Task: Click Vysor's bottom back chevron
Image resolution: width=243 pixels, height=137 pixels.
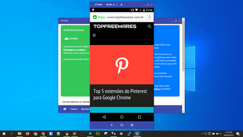Action: point(112,125)
